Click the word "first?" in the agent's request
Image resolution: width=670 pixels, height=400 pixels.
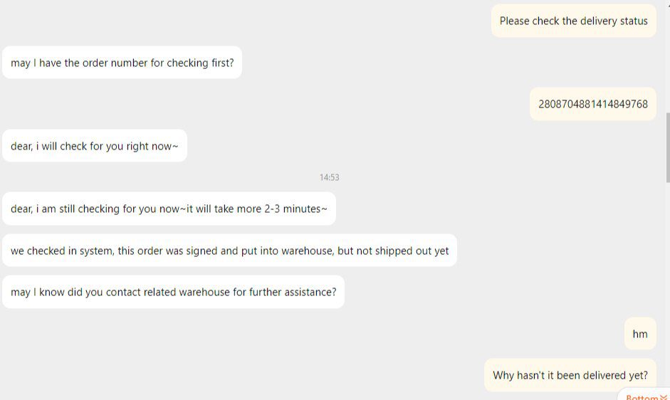pyautogui.click(x=219, y=63)
